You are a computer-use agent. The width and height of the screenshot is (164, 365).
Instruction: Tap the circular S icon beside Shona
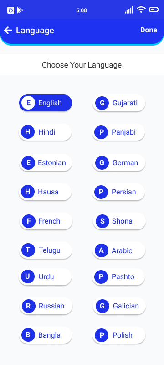[102, 221]
